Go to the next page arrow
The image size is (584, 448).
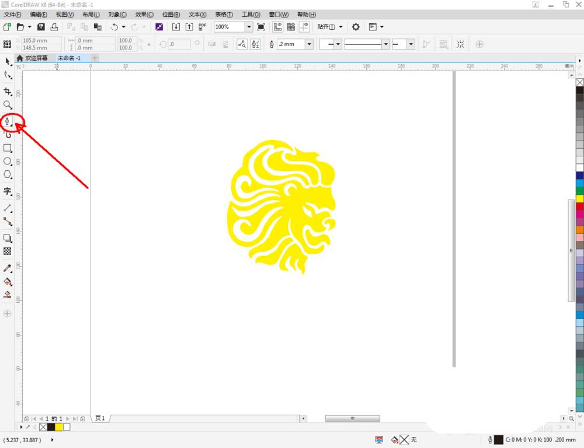pyautogui.click(x=68, y=419)
